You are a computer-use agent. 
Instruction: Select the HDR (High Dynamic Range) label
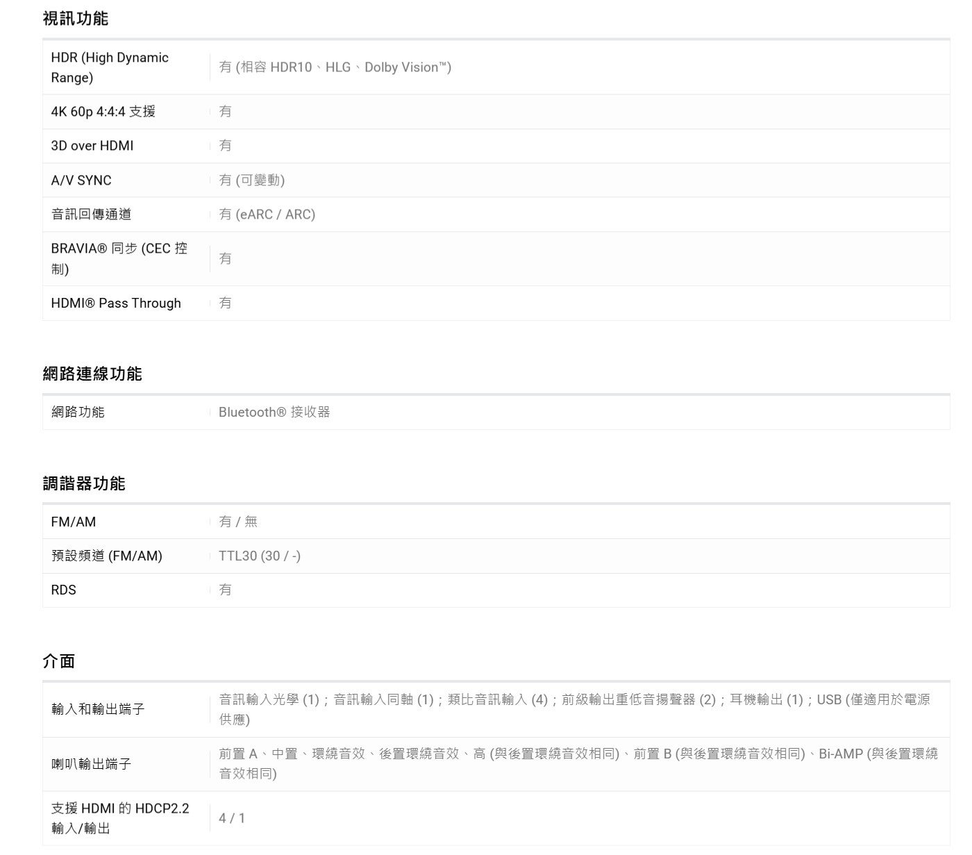[110, 67]
